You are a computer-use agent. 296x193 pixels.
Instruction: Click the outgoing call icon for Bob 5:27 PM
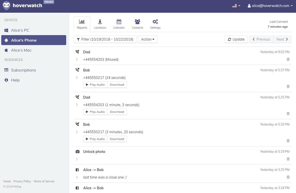(x=77, y=70)
